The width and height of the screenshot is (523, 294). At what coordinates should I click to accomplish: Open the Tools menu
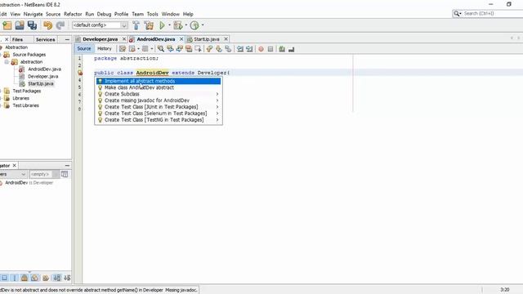point(153,14)
